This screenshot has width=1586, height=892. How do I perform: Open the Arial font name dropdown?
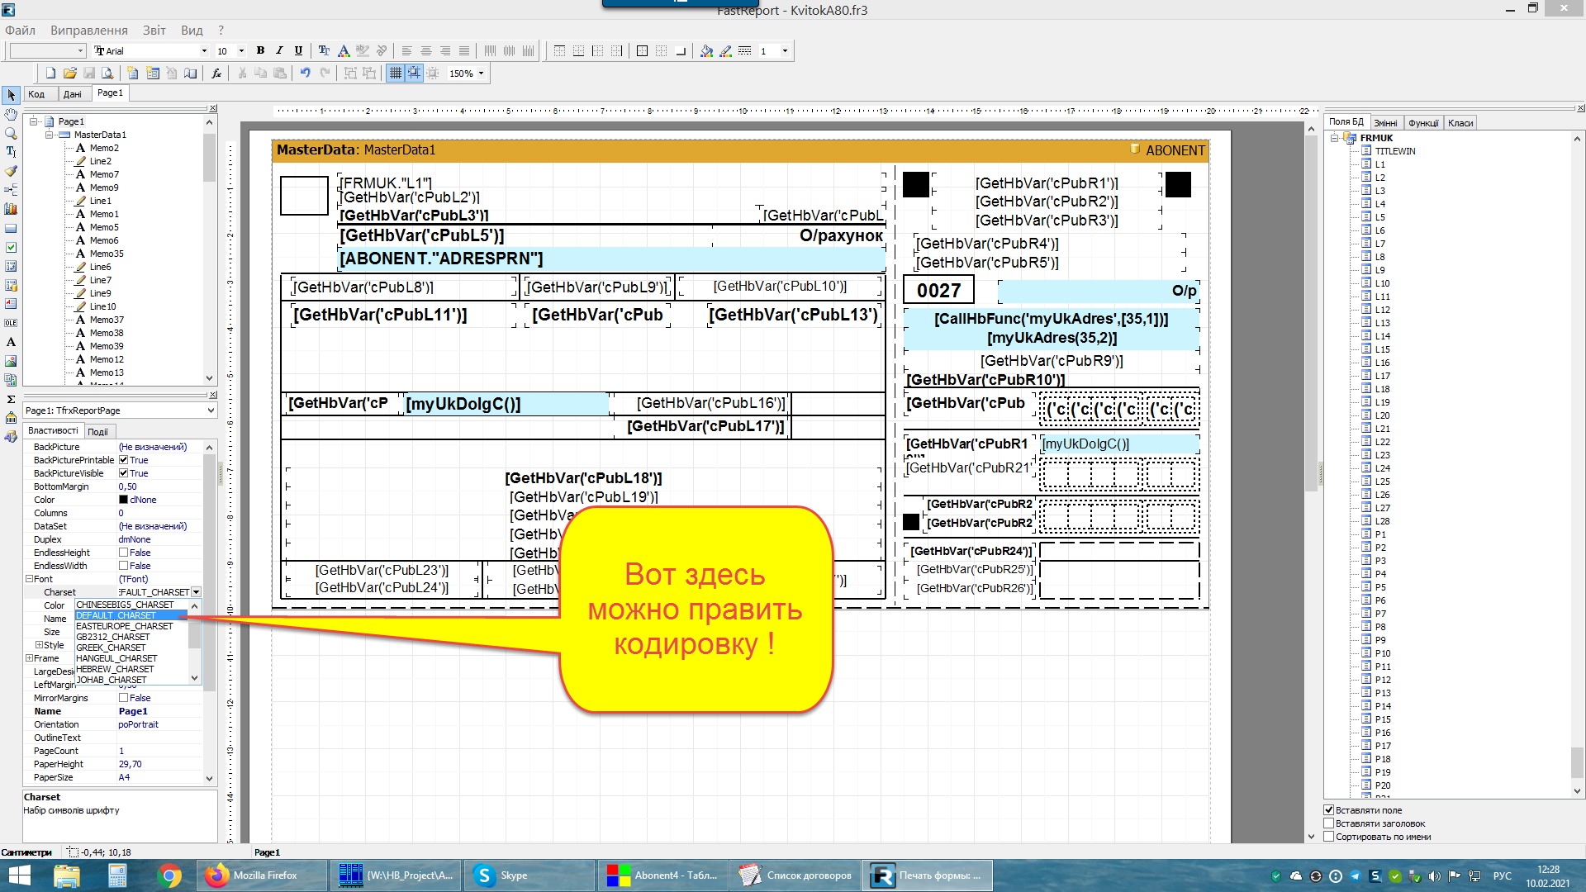204,51
